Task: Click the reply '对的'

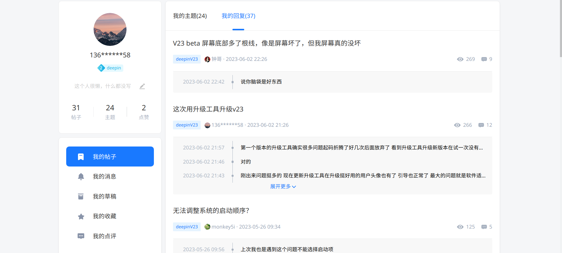Action: [246, 162]
